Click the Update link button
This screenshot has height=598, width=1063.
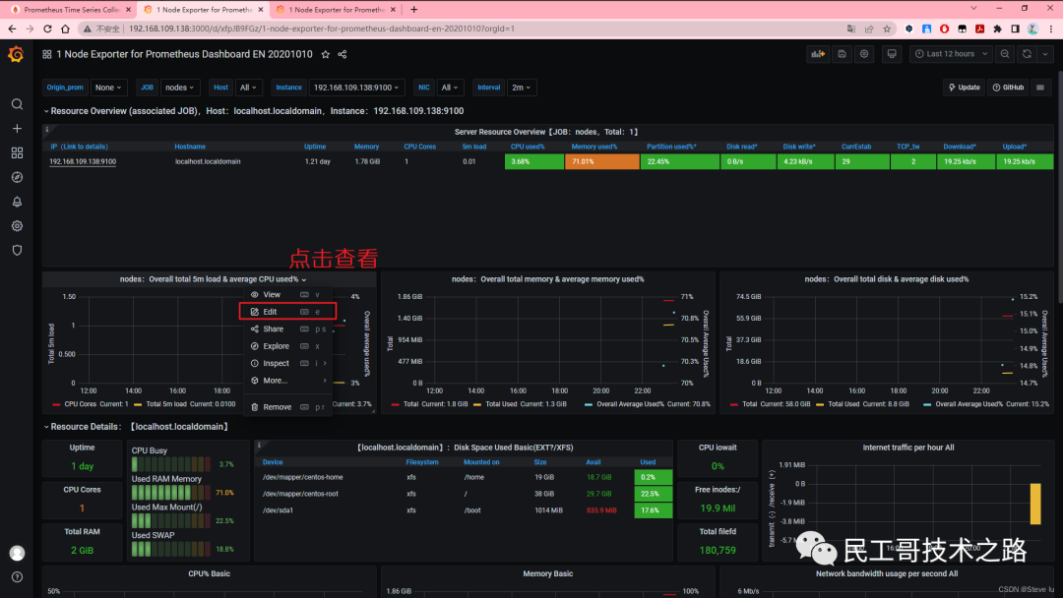(964, 88)
